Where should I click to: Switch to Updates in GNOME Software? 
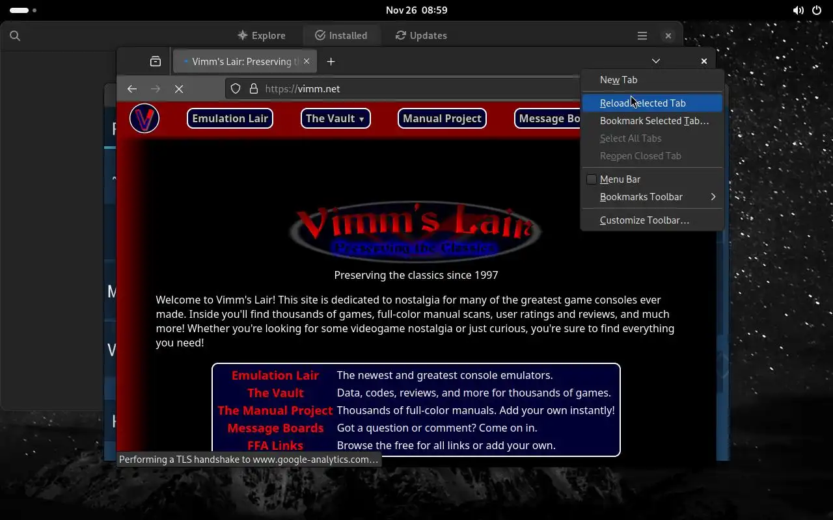tap(421, 36)
